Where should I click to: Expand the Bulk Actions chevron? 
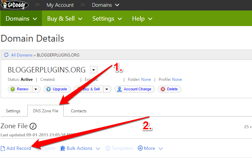pos(98,149)
